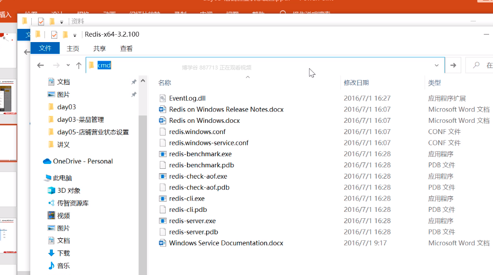Select the redis-benchmark.exe icon
This screenshot has height=275, width=493.
click(x=162, y=154)
